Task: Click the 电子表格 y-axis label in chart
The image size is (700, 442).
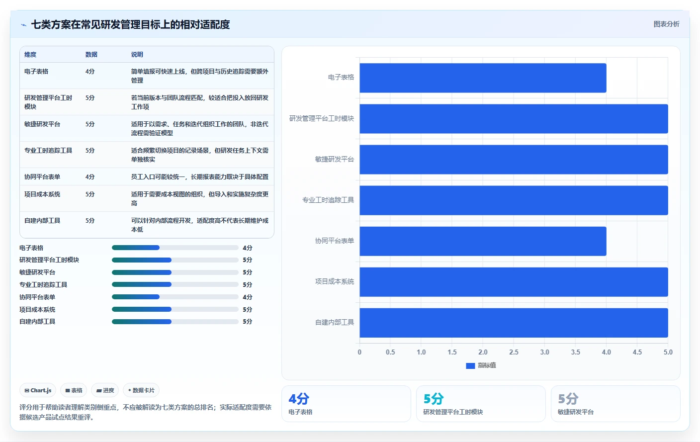Action: [341, 78]
